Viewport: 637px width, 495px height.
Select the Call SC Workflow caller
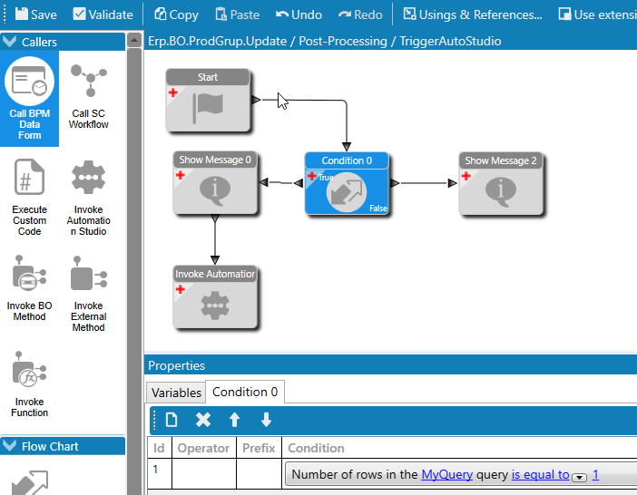coord(89,97)
